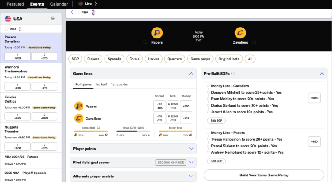Switch to the 1st half tab
The height and width of the screenshot is (182, 332).
(101, 84)
